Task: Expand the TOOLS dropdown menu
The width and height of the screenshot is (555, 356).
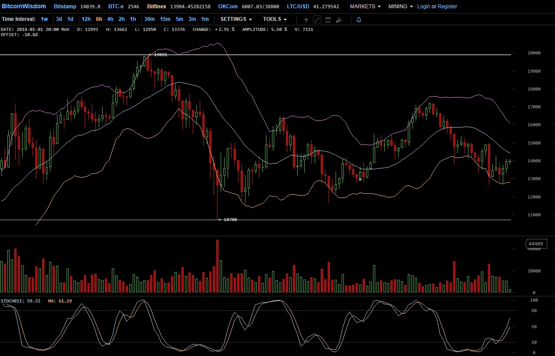Action: (275, 19)
